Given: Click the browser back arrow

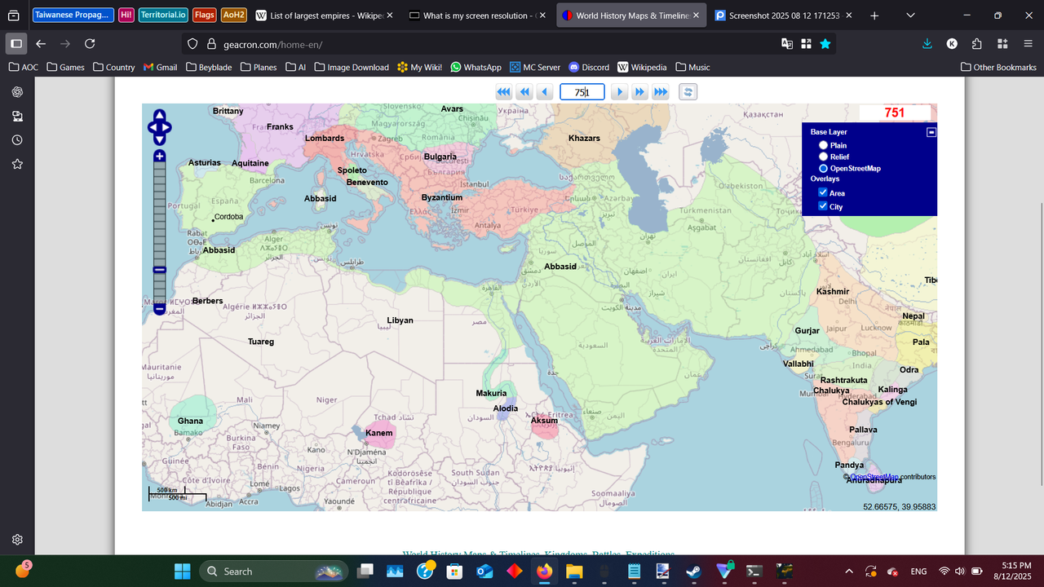Looking at the screenshot, I should (41, 44).
